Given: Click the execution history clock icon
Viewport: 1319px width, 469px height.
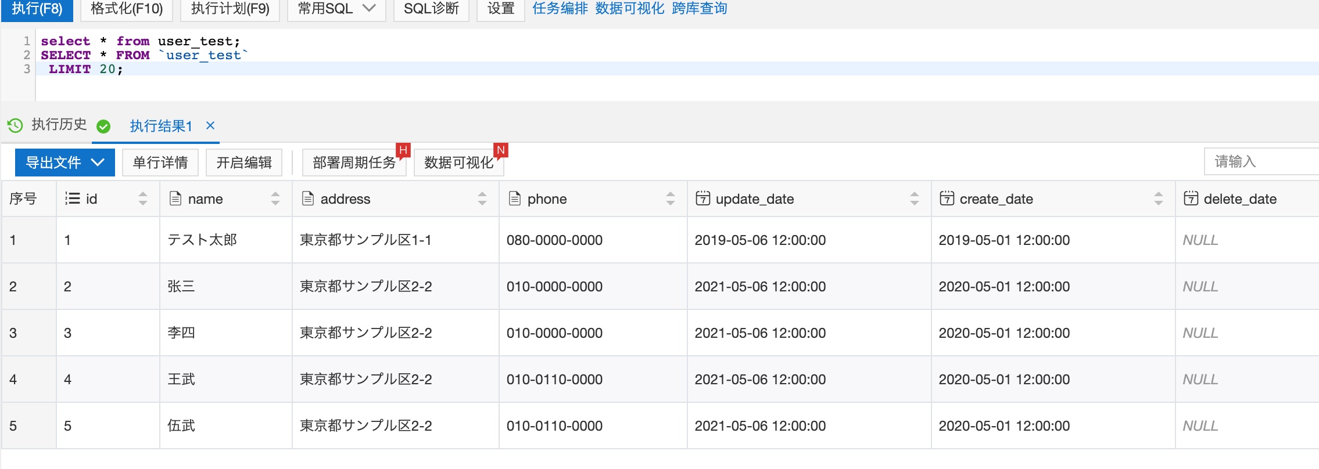Looking at the screenshot, I should (x=15, y=125).
